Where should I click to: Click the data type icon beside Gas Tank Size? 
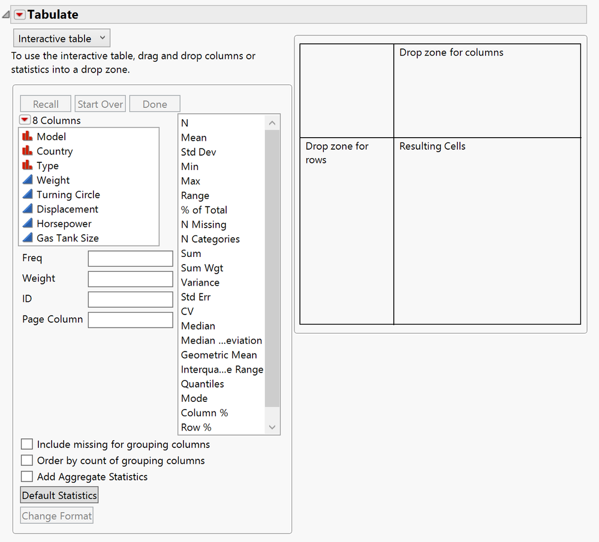27,238
